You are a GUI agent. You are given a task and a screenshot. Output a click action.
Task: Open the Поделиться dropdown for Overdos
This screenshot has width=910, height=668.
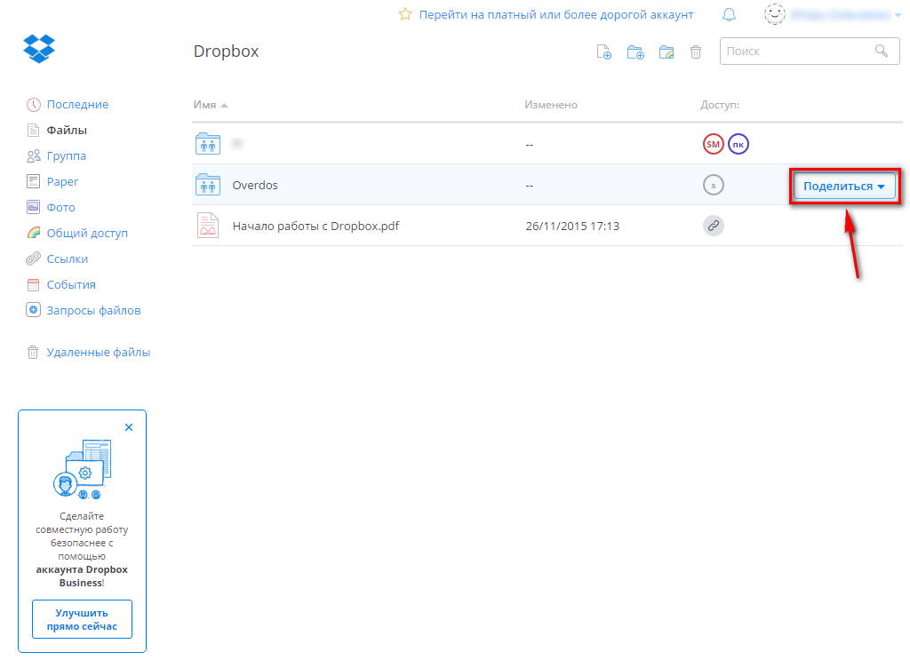pyautogui.click(x=844, y=187)
